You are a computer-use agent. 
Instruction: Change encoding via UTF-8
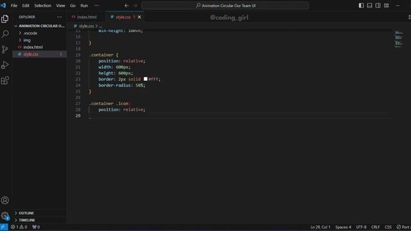pos(361,227)
